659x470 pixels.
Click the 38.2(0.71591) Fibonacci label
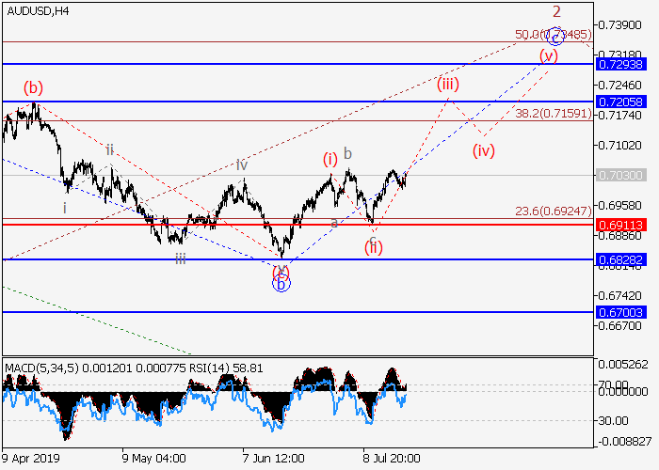pyautogui.click(x=554, y=113)
